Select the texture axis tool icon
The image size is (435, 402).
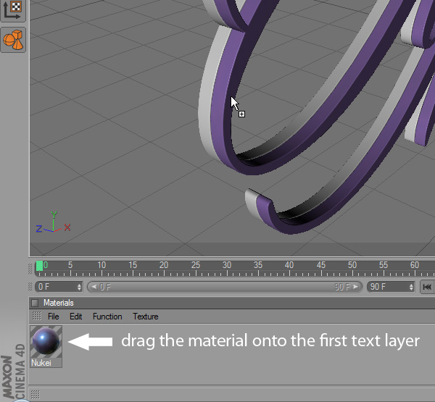13,9
